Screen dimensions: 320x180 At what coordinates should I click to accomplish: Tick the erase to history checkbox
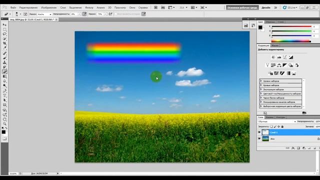click(115, 14)
